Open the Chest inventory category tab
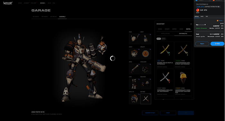Image resolution: width=225 pixels, height=121 pixels. 167,29
